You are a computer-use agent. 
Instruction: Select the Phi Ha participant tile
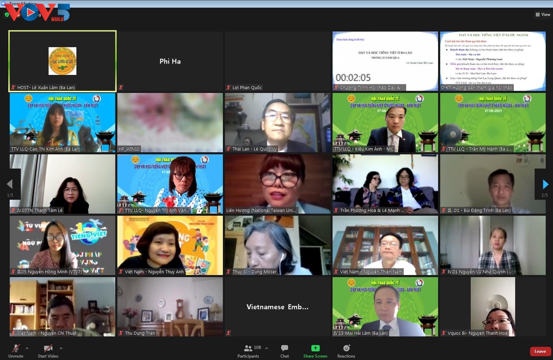click(x=170, y=61)
